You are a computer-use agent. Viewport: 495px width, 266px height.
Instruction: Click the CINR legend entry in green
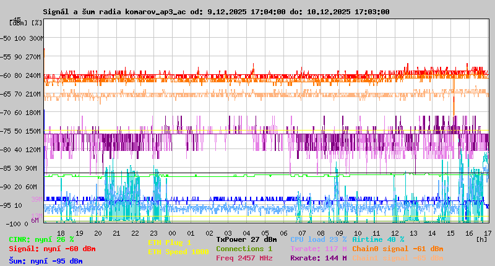[41, 239]
